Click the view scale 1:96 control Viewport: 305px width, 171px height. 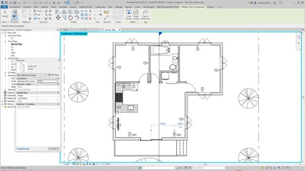[66, 164]
